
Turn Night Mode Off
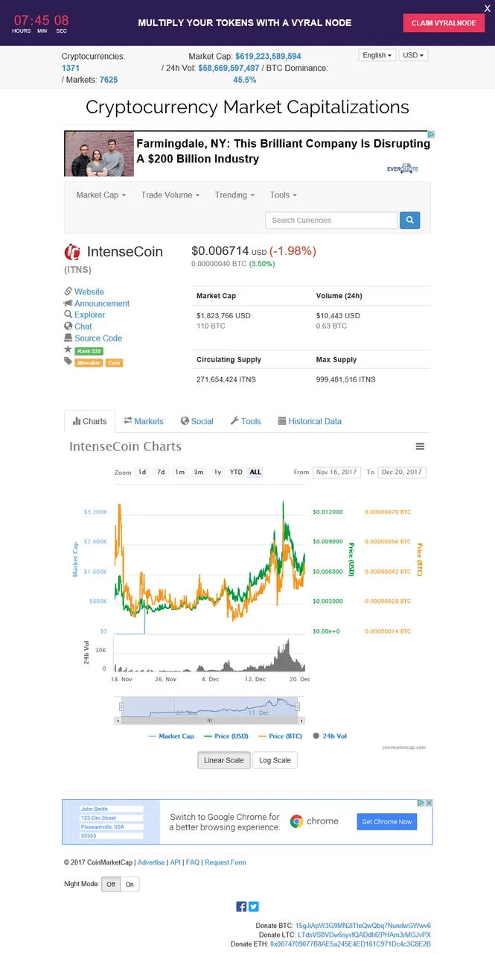[111, 884]
